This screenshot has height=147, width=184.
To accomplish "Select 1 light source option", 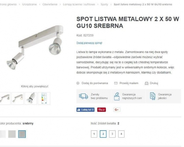I will 94,134.
